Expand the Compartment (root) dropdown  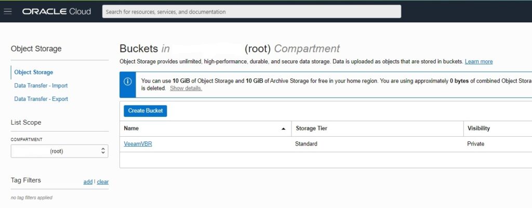[x=59, y=151]
